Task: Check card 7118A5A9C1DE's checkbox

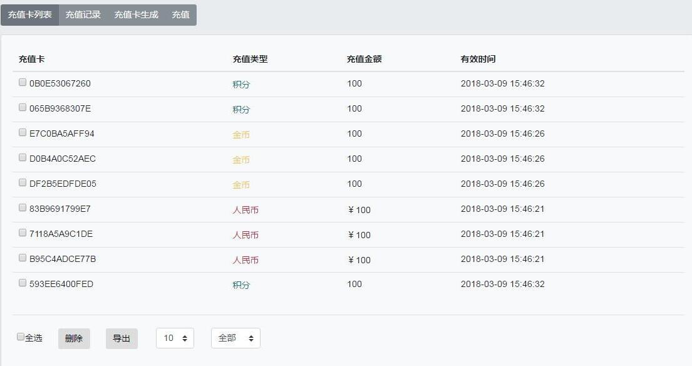Action: [x=22, y=233]
